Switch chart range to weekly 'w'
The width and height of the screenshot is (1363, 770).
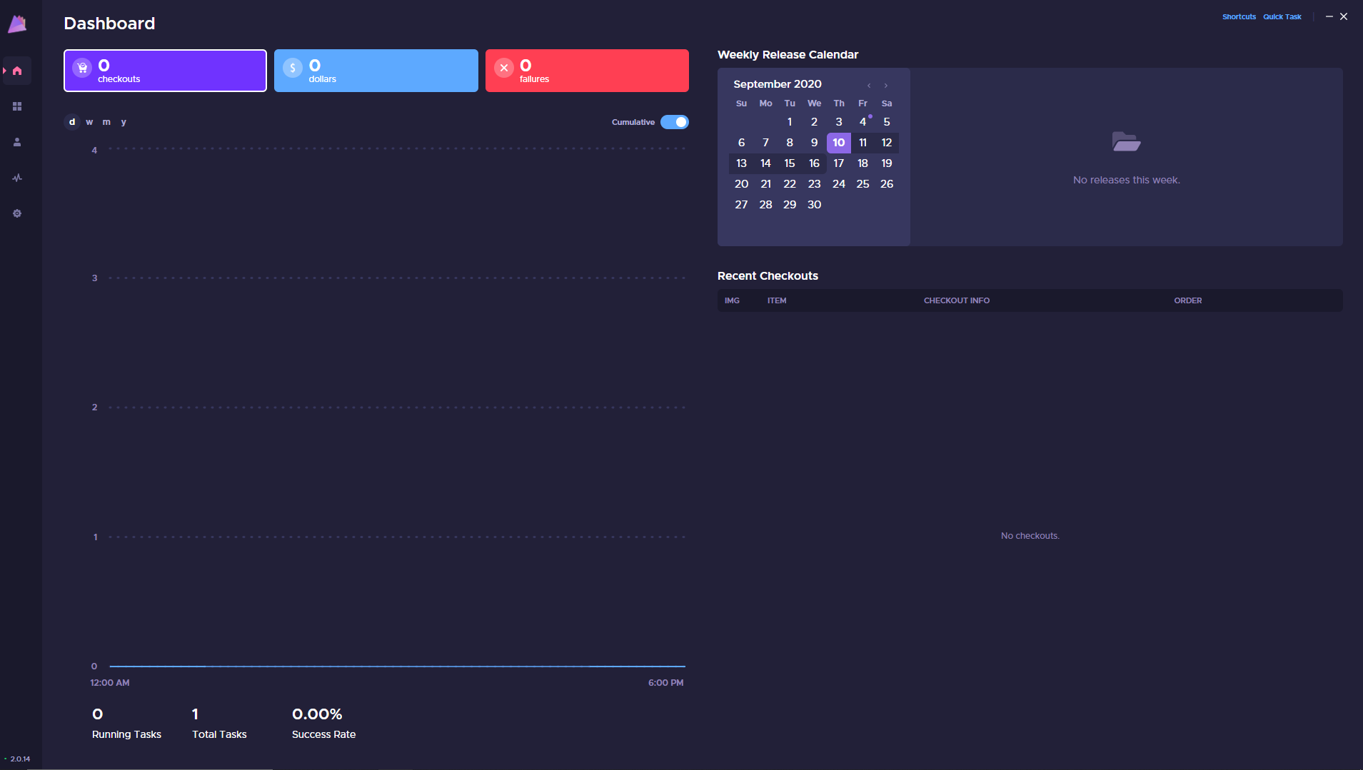tap(89, 122)
